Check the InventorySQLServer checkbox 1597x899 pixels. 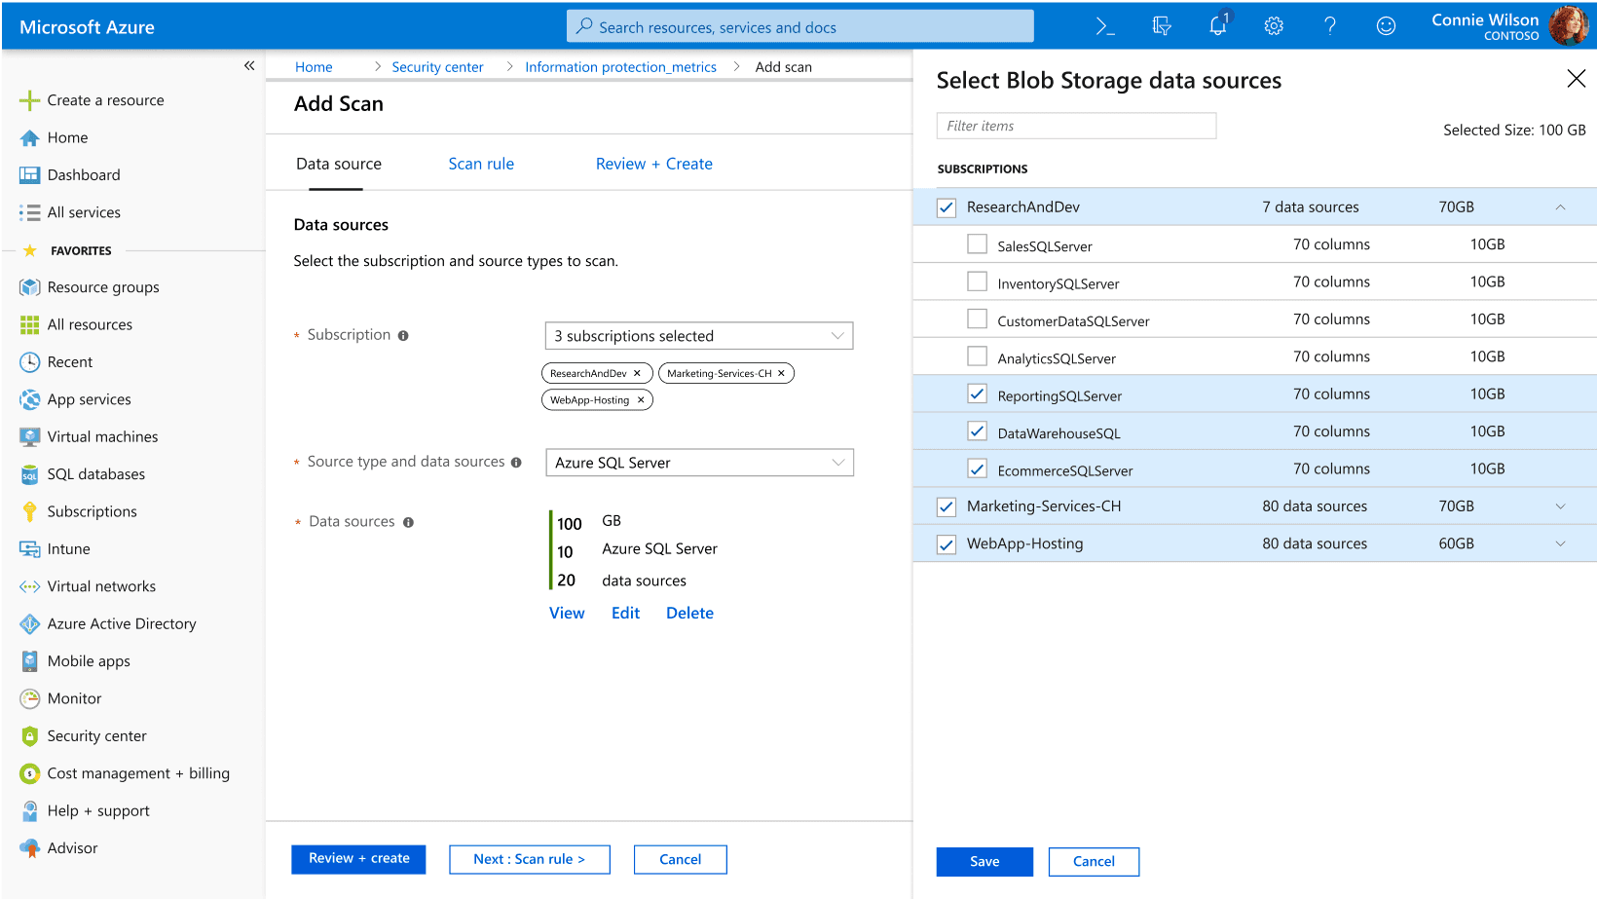pos(977,281)
